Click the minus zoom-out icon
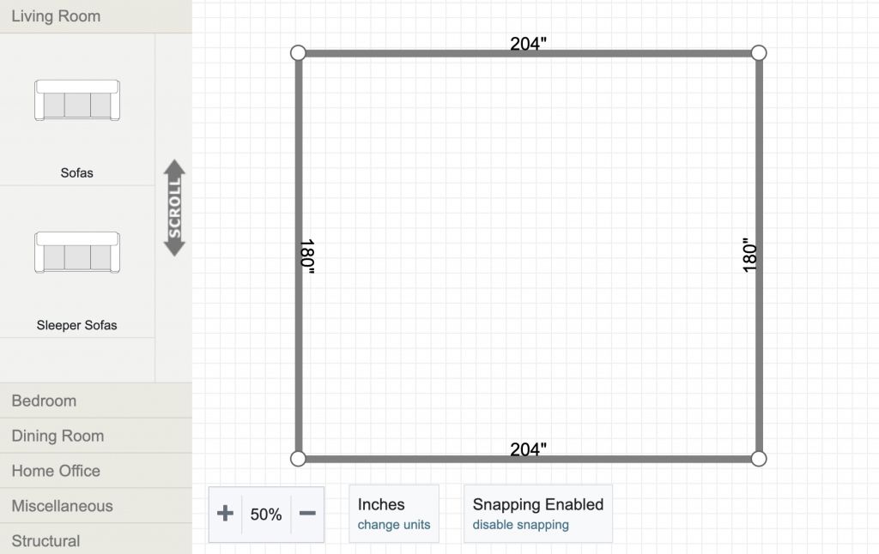Screen dimensions: 879x554 [x=307, y=514]
